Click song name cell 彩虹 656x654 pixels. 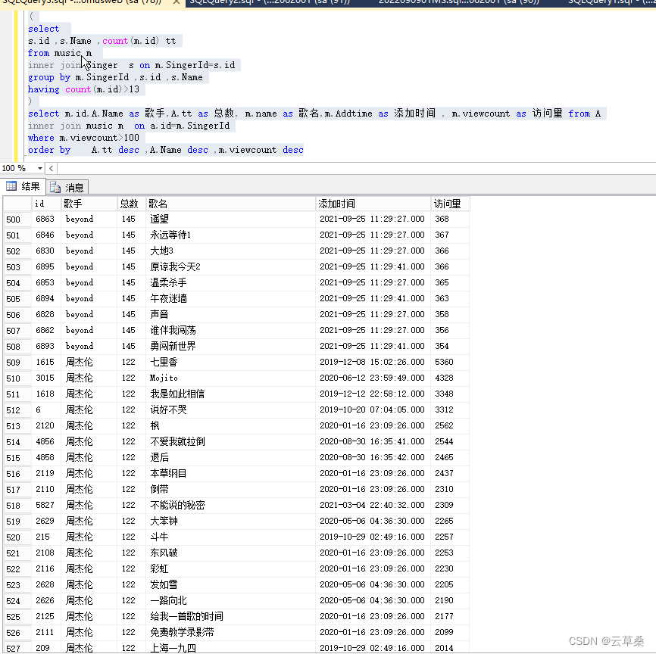(x=231, y=568)
